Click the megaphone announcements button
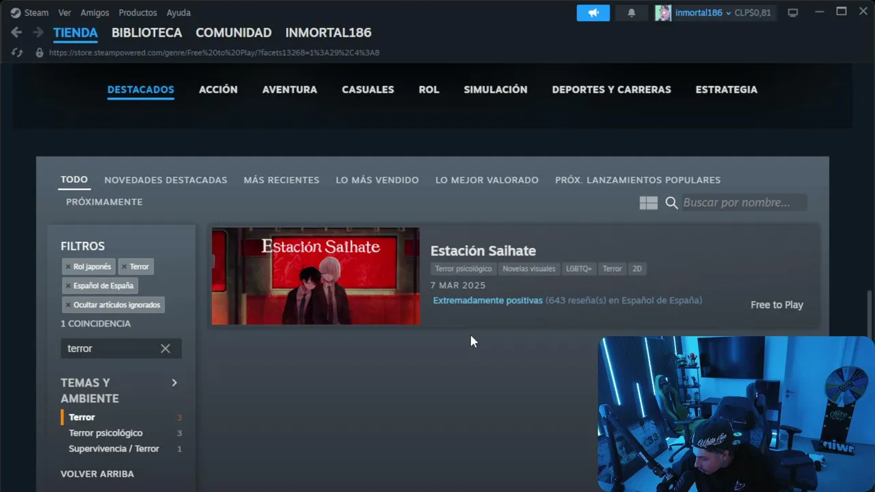 [x=593, y=13]
